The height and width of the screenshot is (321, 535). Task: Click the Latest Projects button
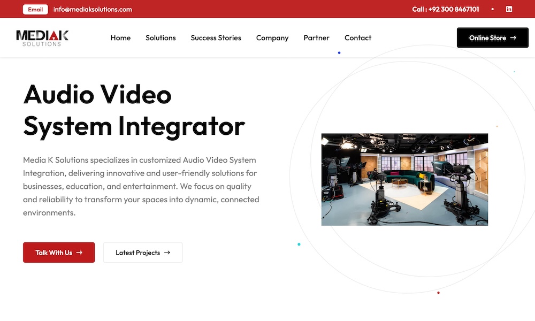[x=143, y=253]
